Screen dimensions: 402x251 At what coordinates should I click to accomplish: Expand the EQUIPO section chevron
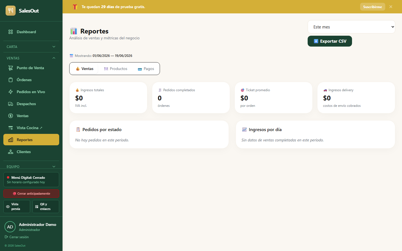[x=54, y=166]
